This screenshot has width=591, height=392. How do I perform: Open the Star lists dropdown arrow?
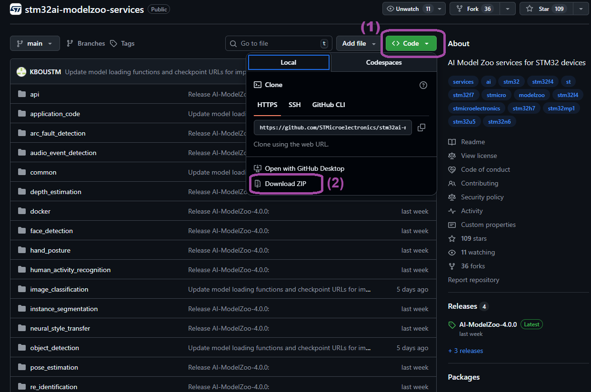pos(581,9)
